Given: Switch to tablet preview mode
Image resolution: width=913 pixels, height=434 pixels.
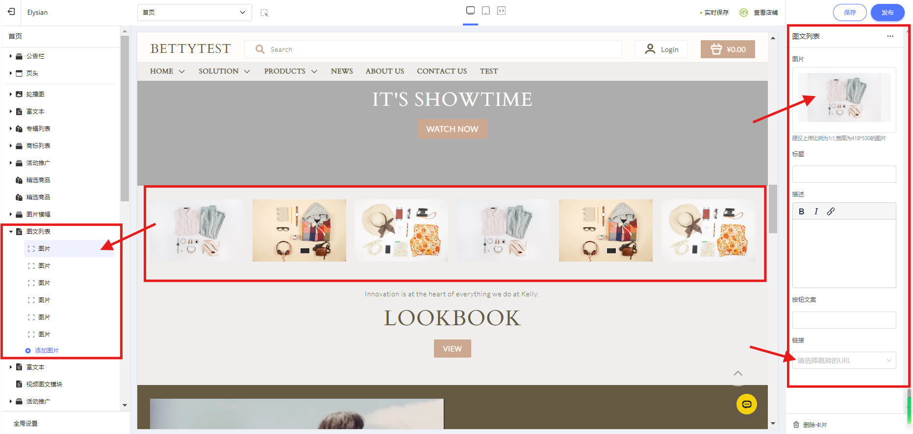Looking at the screenshot, I should click(x=486, y=11).
